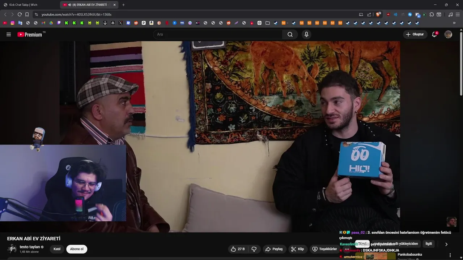Open the Oluştur create menu
This screenshot has width=463, height=260.
(415, 34)
